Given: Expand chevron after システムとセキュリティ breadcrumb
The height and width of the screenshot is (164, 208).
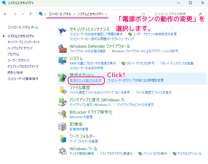Looking at the screenshot, I should [x=106, y=14].
